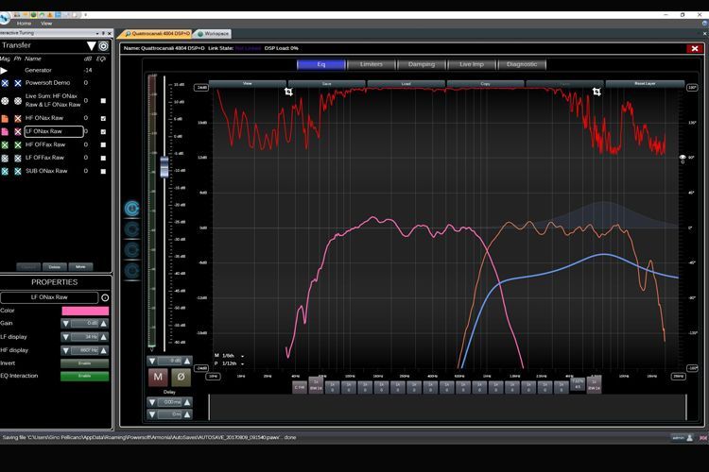Uncheck the EQ checkbox for HF ONax Raw
709x472 pixels.
103,118
